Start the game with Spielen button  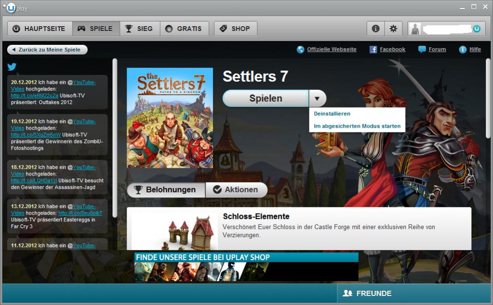click(x=265, y=98)
